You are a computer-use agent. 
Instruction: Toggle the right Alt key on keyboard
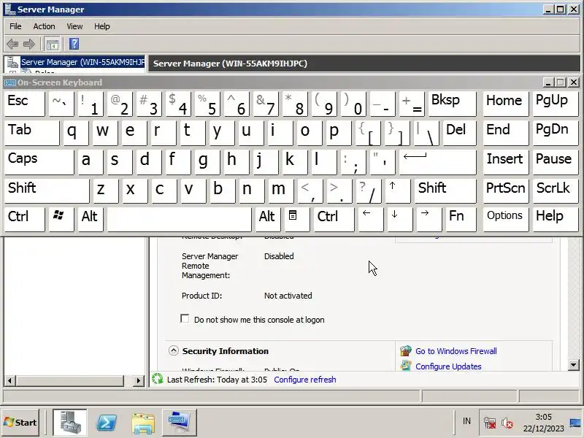click(x=268, y=220)
